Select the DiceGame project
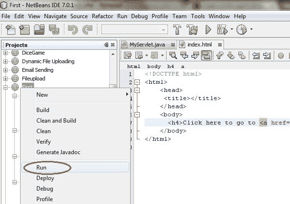Viewport: 290px width, 204px height. tap(33, 53)
